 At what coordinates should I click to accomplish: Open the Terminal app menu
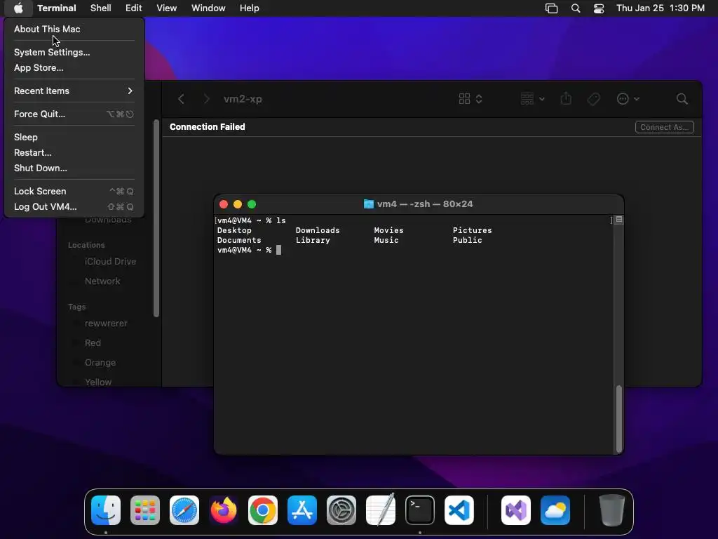57,8
